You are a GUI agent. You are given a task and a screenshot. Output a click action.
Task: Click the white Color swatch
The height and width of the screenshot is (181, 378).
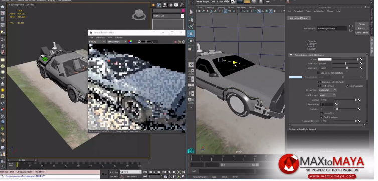tap(325, 59)
